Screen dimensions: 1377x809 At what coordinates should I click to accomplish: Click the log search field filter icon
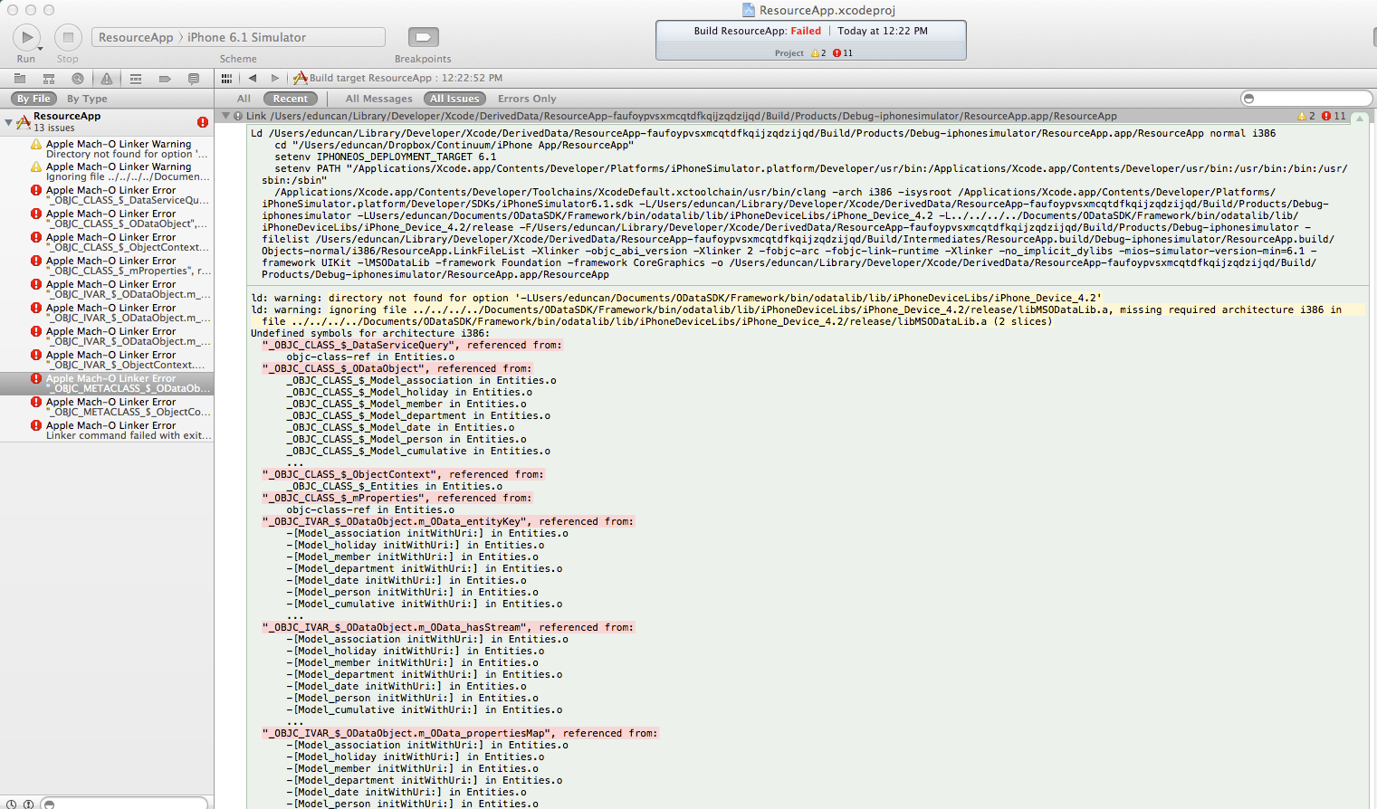[x=1249, y=99]
